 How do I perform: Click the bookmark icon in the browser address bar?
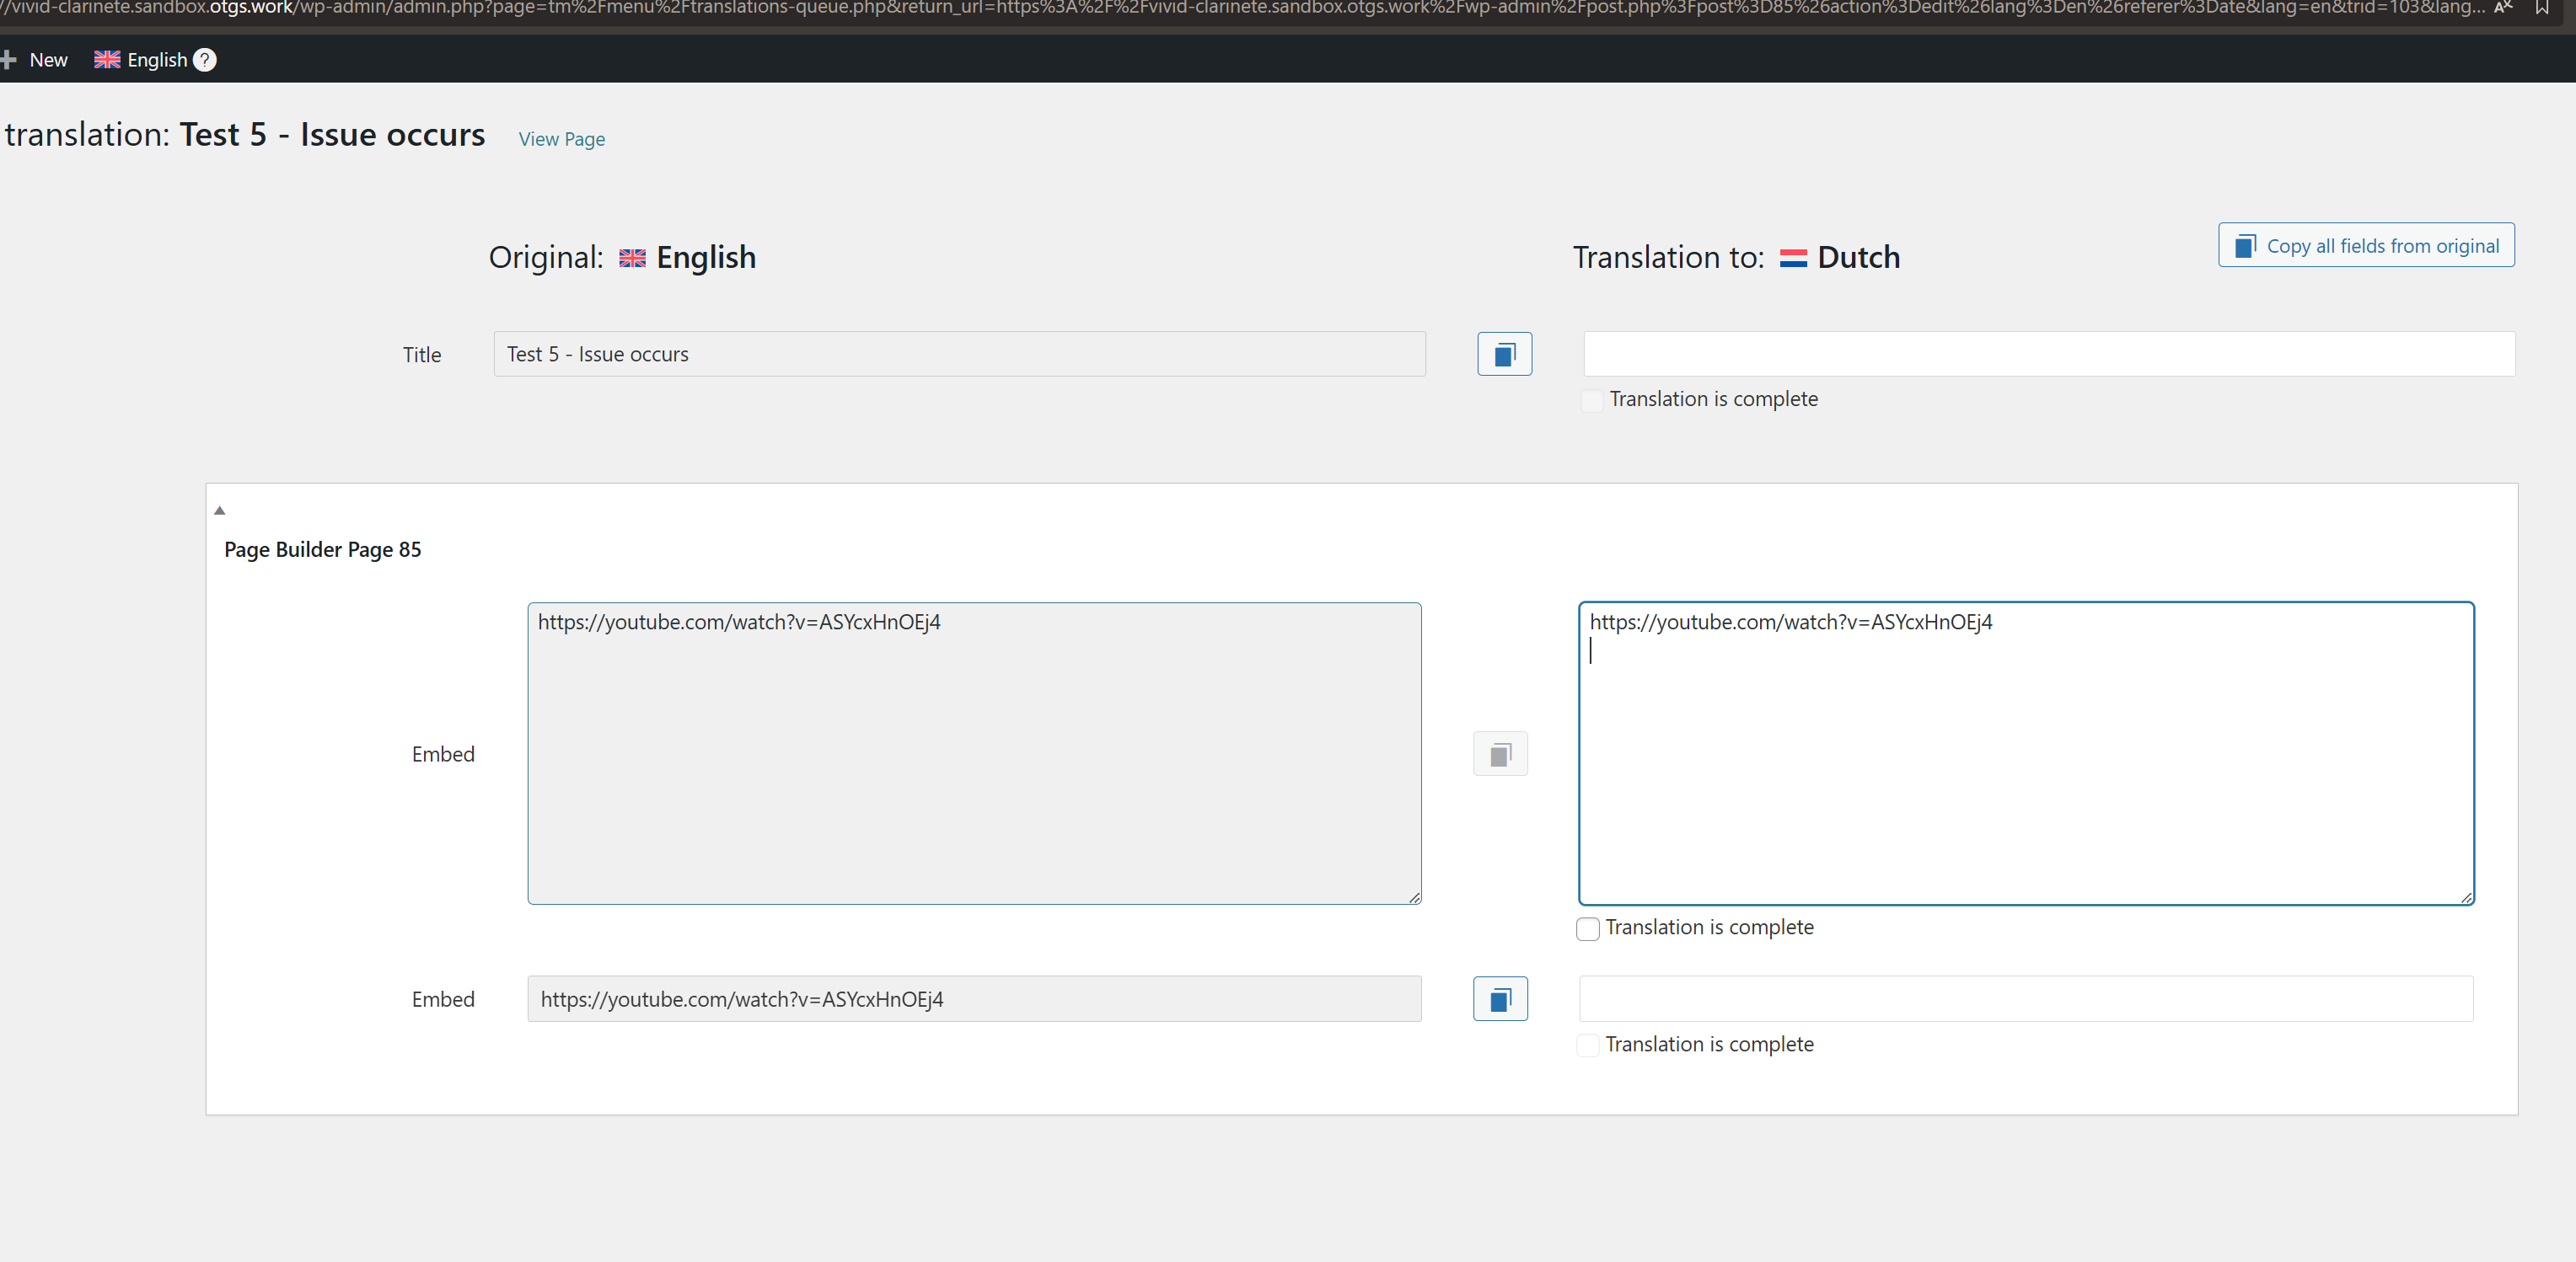[2542, 8]
